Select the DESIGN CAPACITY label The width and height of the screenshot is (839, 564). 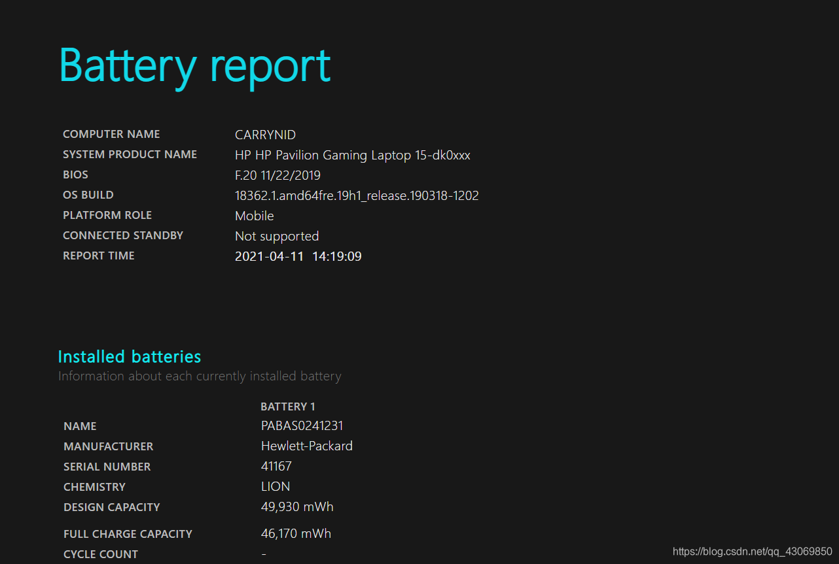pyautogui.click(x=112, y=507)
